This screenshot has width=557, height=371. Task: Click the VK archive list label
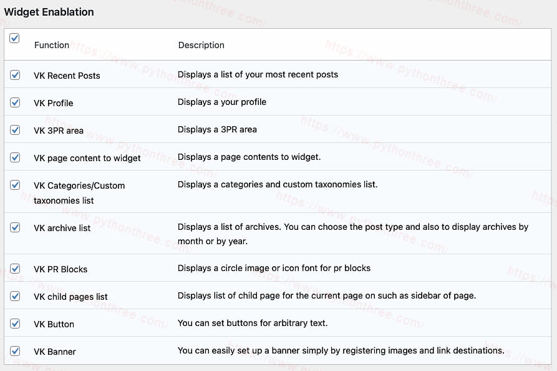(62, 228)
